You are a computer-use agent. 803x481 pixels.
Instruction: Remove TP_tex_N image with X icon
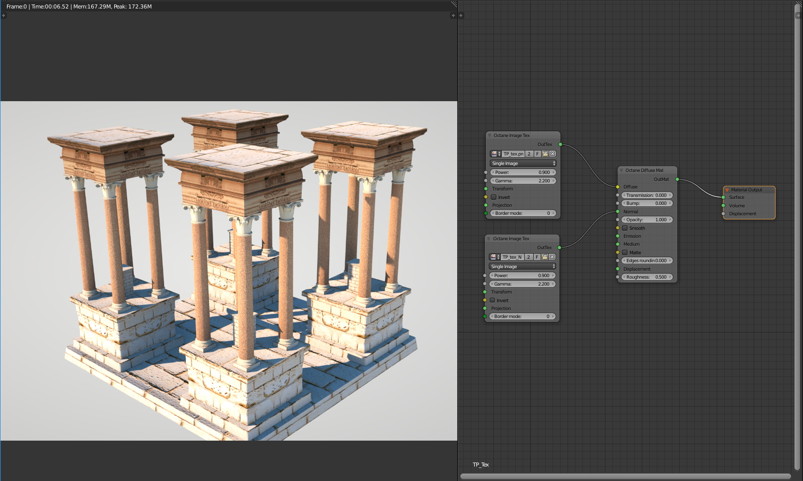[552, 257]
